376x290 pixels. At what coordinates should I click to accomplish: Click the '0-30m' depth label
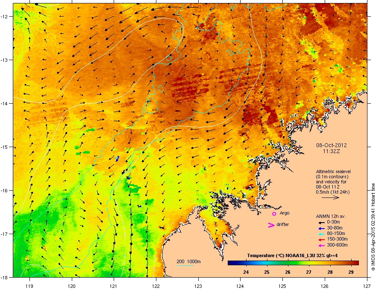coord(334,222)
